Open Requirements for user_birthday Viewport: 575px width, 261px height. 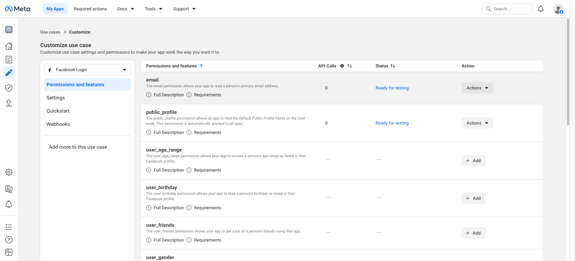pos(204,208)
